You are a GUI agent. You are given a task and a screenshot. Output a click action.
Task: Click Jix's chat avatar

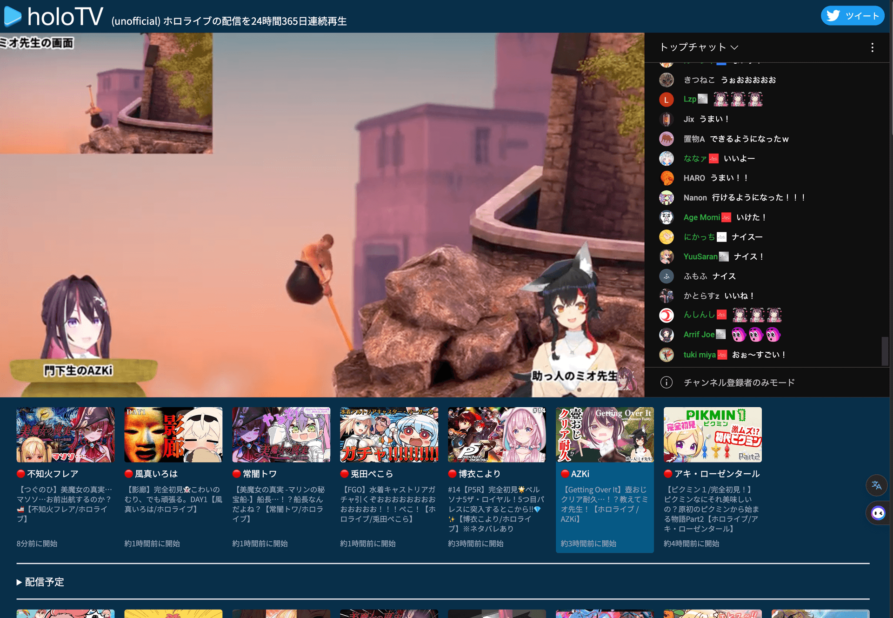[666, 119]
